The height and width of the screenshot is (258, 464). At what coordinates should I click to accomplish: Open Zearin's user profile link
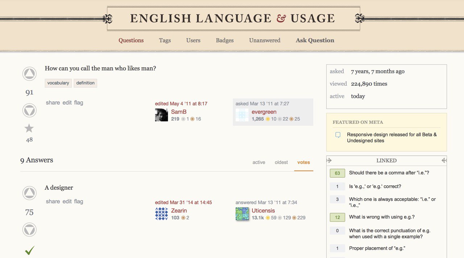click(x=179, y=211)
